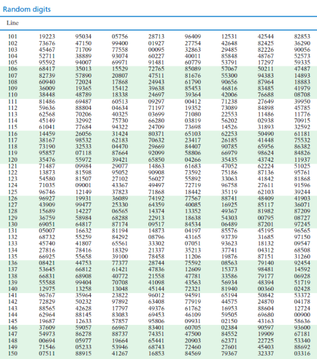The image size is (317, 359).
Task: Click value 00360 in line 140
Action: 266,289
